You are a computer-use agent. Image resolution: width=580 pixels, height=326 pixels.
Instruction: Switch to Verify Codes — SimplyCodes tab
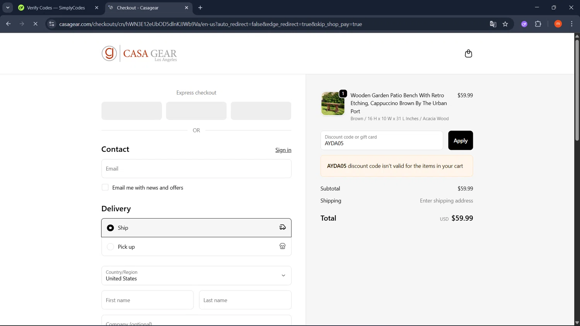56,8
